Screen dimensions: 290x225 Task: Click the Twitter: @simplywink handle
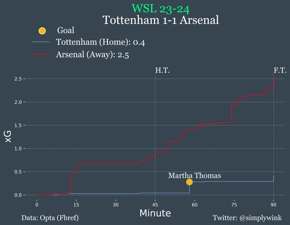pos(247,218)
